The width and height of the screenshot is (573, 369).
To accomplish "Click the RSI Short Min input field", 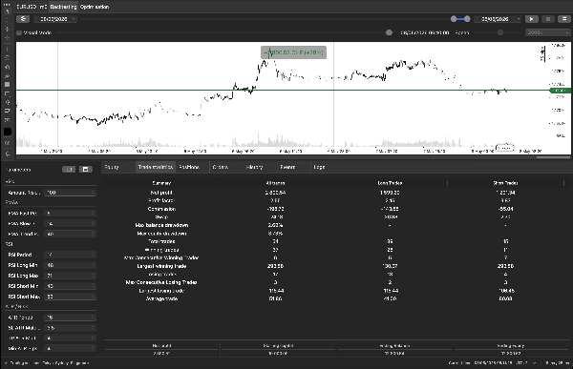I will coord(70,286).
